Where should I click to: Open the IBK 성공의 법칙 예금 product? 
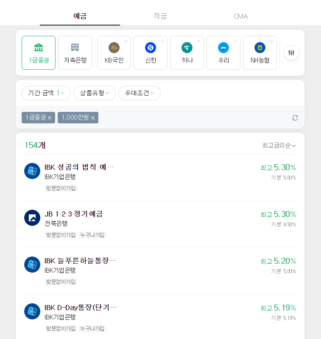tap(160, 178)
